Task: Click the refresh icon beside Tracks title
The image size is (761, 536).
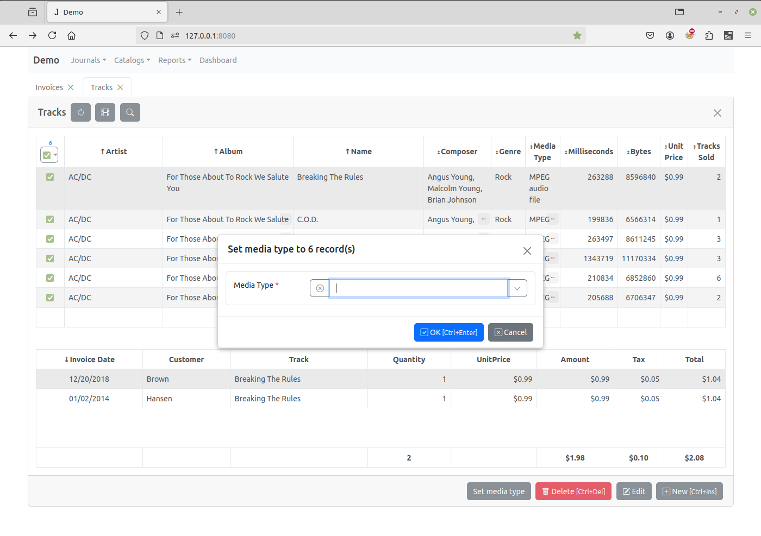Action: point(80,112)
